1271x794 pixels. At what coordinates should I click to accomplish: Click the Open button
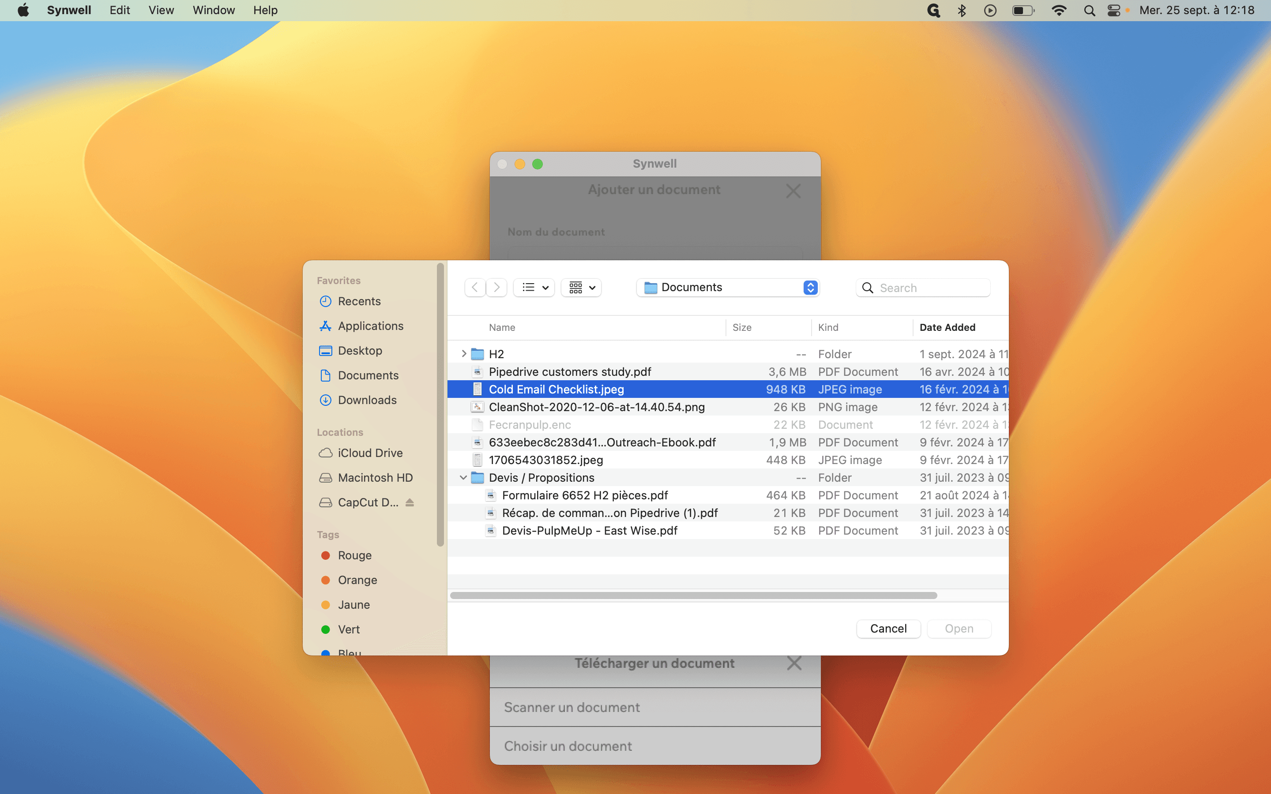pyautogui.click(x=959, y=629)
